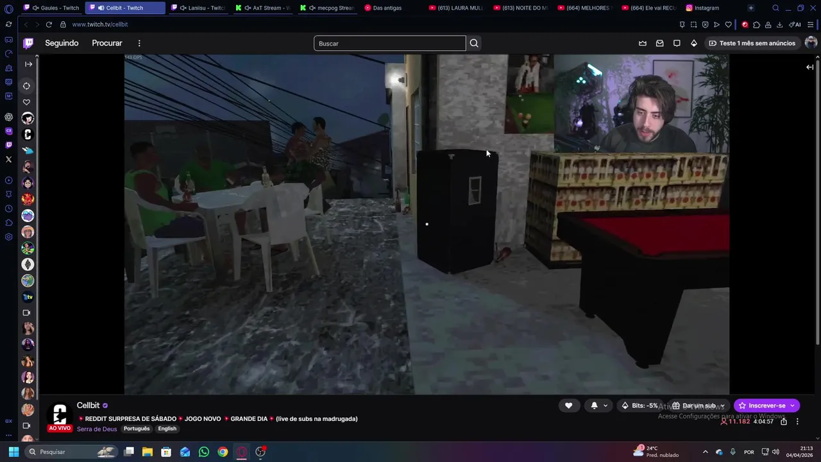Click Teste 1 mês sem anúncios button
This screenshot has height=462, width=821.
752,43
